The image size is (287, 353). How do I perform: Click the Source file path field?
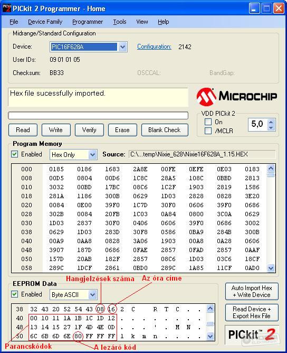[202, 154]
